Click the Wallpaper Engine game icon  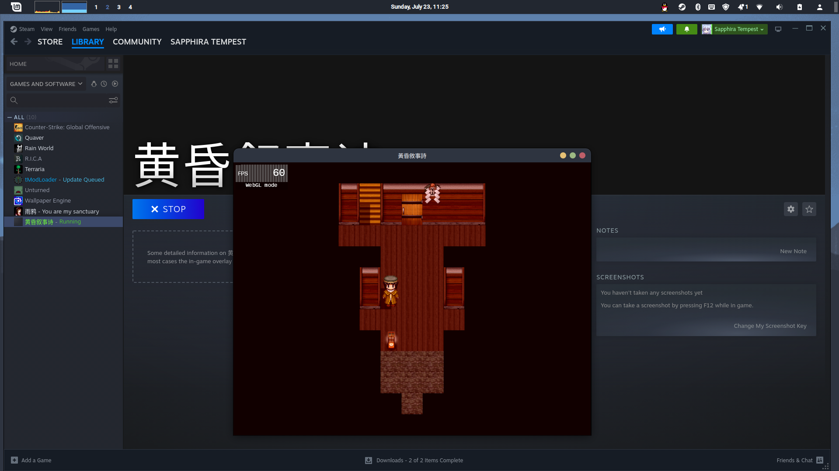pos(18,201)
